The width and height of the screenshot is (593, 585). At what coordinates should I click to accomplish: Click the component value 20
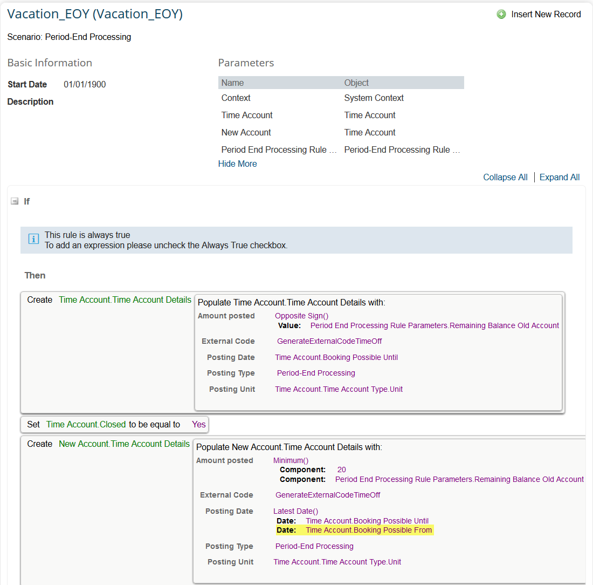(x=341, y=470)
